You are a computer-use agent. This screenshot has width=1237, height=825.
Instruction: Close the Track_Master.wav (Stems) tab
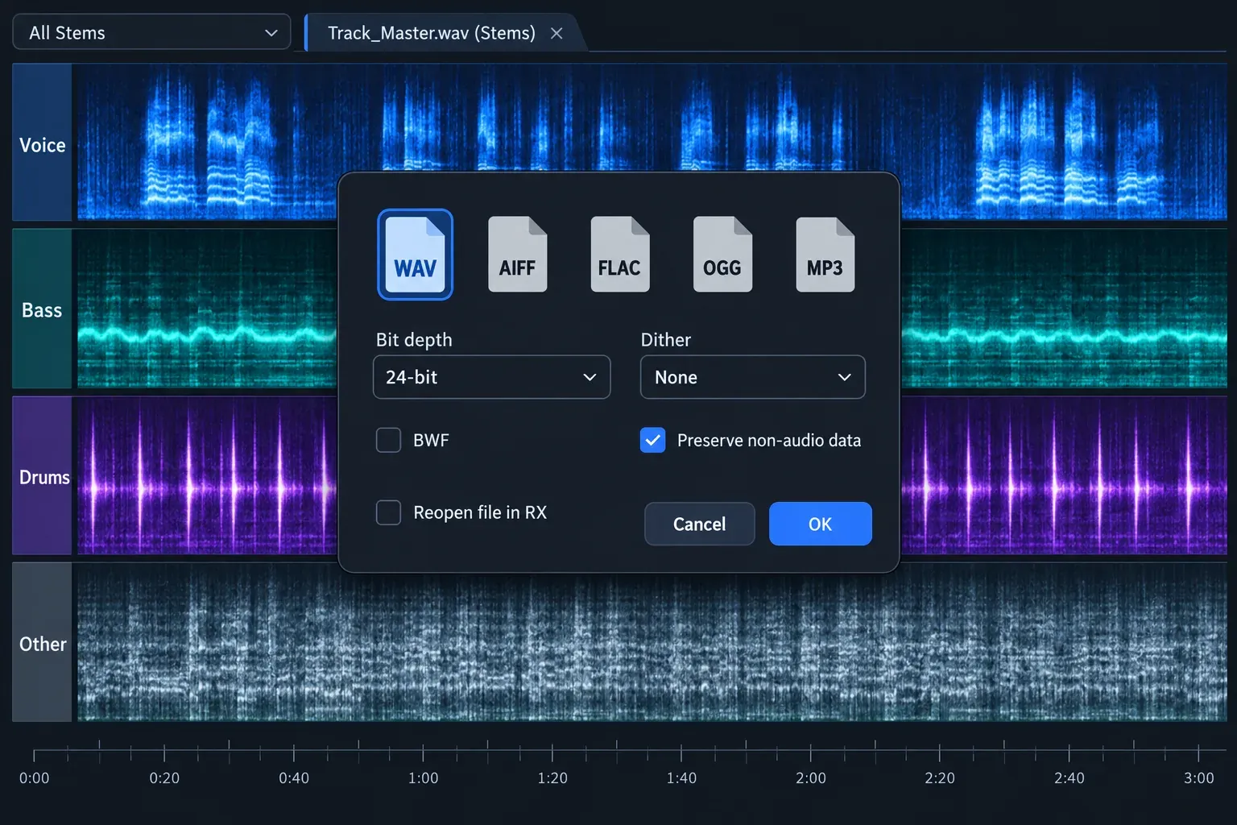point(556,33)
